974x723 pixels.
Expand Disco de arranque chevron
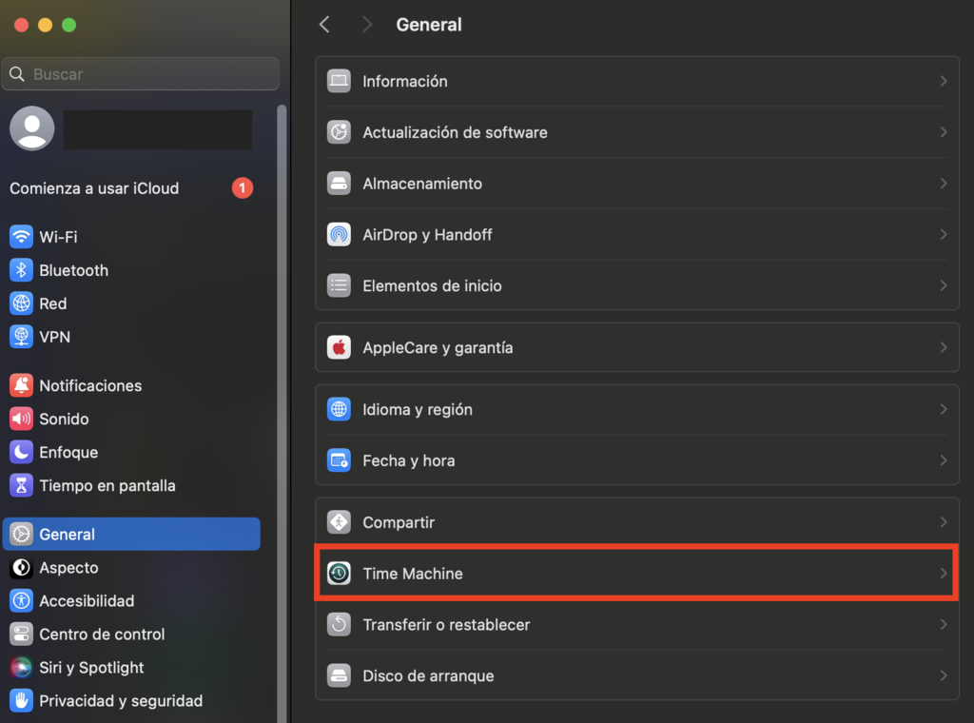click(943, 675)
